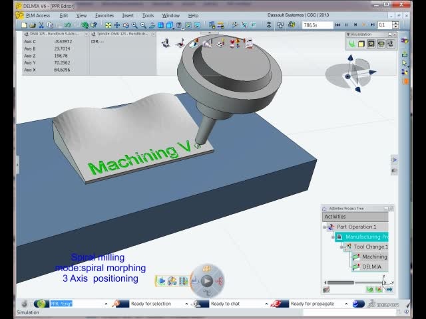This screenshot has height=319, width=426.
Task: Click the Undo arrow icon
Action: click(67, 25)
